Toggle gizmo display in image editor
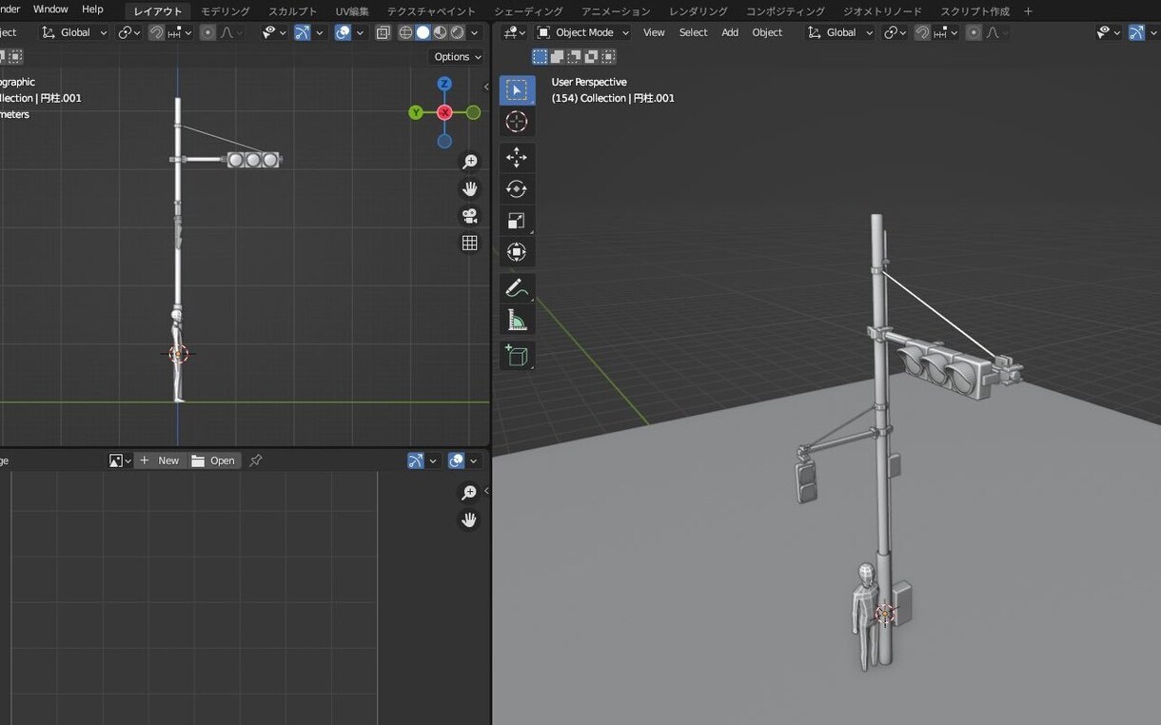Screen dimensions: 1161x725 (x=415, y=460)
